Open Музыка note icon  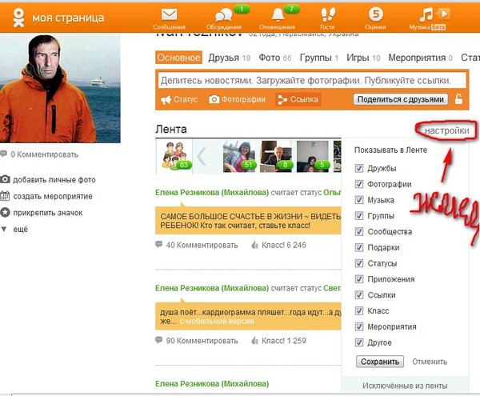[x=426, y=14]
